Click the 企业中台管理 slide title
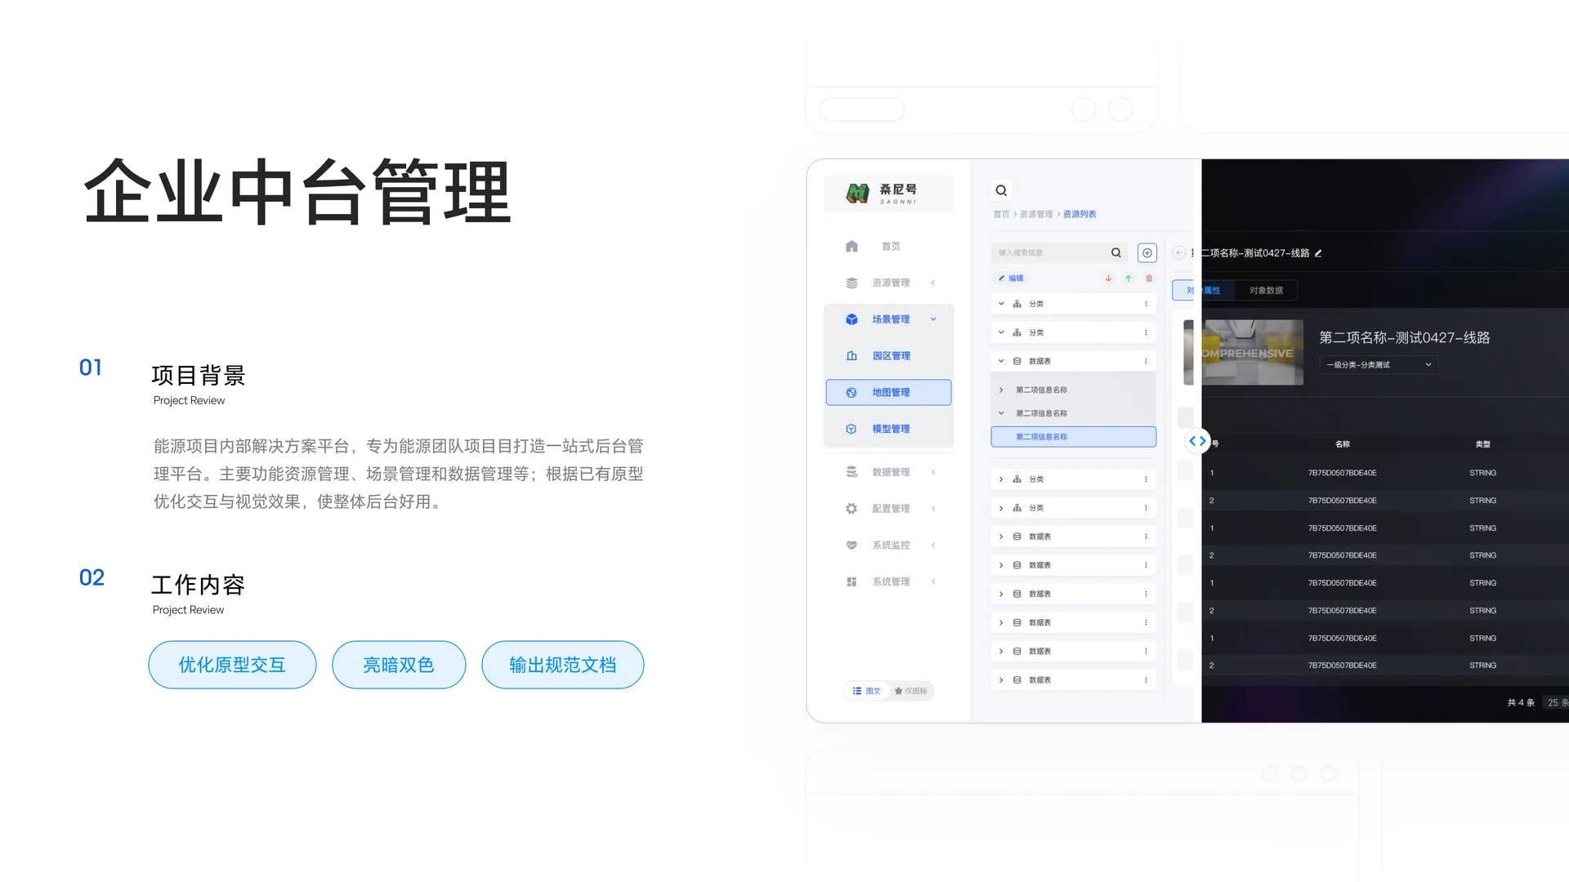The width and height of the screenshot is (1569, 882). 297,192
